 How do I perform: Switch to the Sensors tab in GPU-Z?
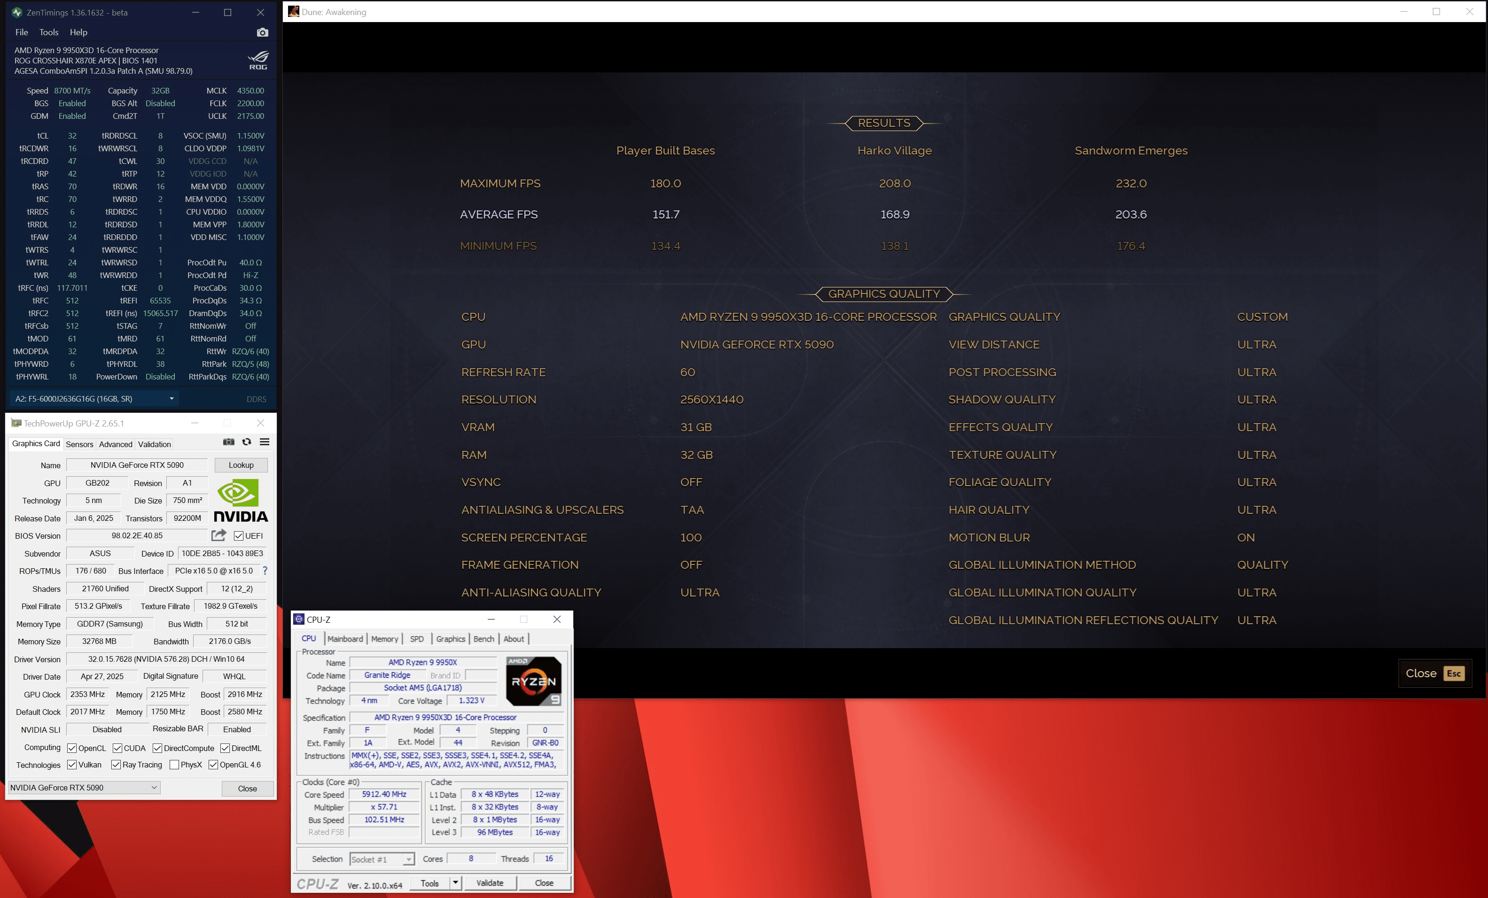(80, 444)
